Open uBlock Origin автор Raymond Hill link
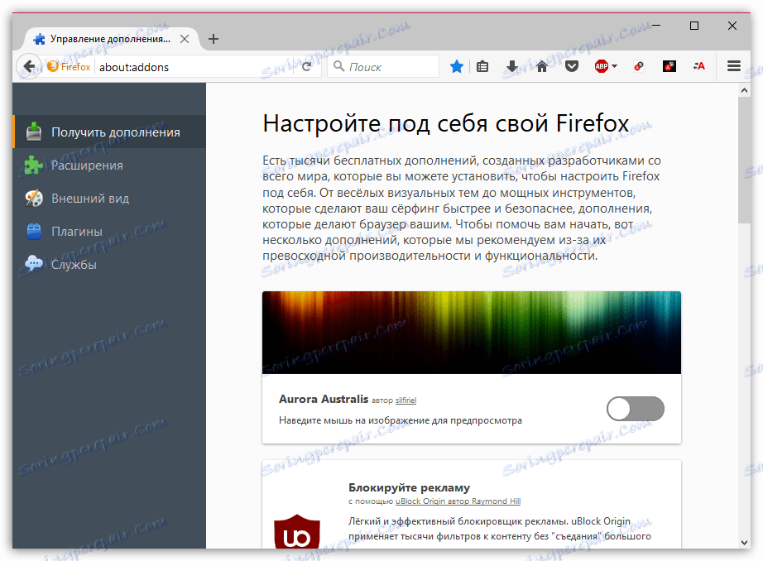The width and height of the screenshot is (763, 561). pyautogui.click(x=458, y=501)
